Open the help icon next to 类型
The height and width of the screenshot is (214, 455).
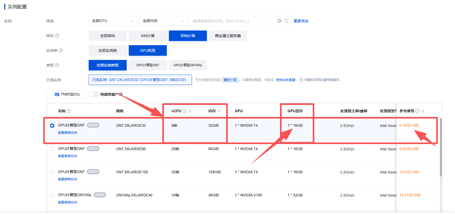tap(57, 65)
